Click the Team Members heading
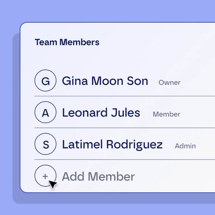 67,42
